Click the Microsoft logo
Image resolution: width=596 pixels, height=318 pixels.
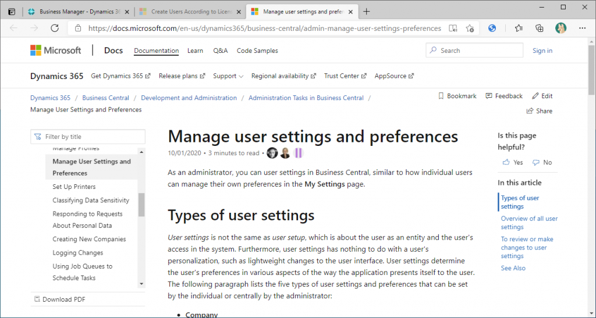pos(55,51)
